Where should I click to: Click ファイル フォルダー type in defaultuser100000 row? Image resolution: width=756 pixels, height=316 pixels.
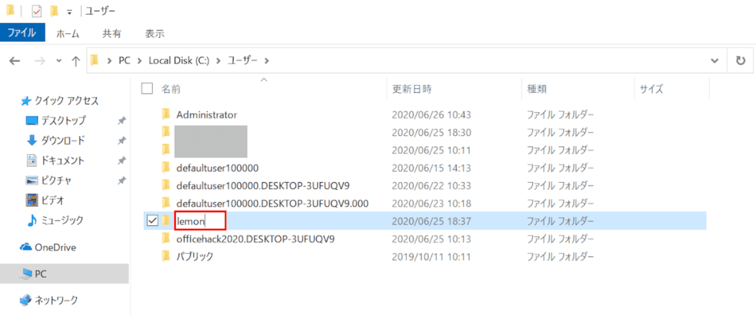560,168
